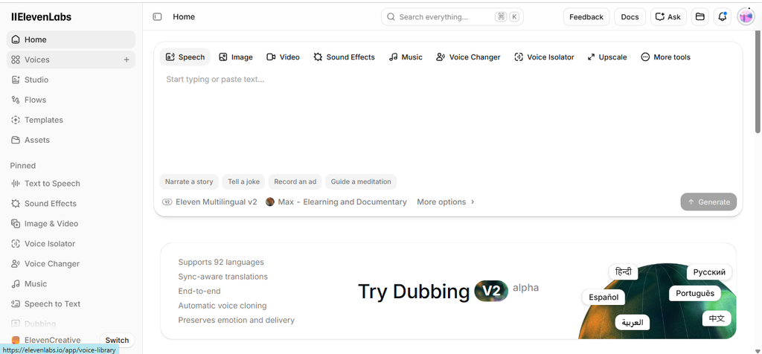This screenshot has height=354, width=762.
Task: Click the scrollbar down arrow
Action: click(758, 350)
